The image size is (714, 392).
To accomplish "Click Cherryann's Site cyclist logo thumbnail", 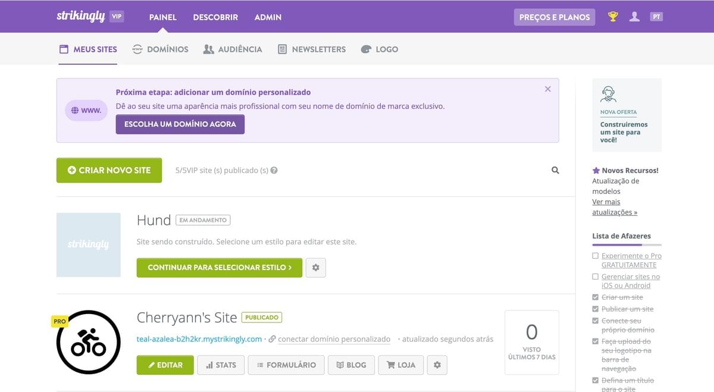I will point(89,342).
